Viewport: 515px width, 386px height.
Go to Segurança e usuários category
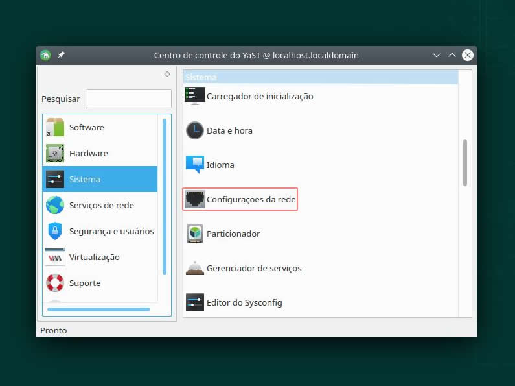(111, 231)
